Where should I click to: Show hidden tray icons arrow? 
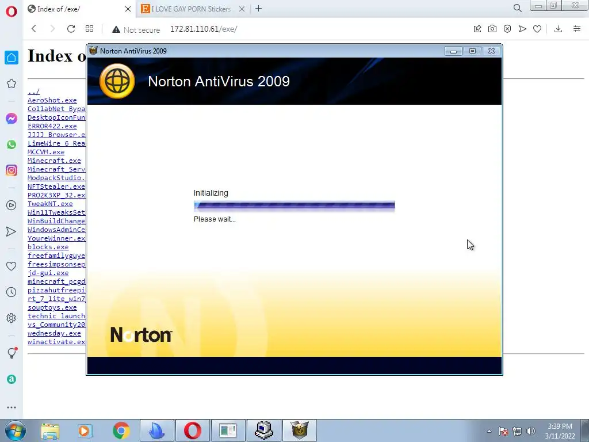[x=489, y=432]
